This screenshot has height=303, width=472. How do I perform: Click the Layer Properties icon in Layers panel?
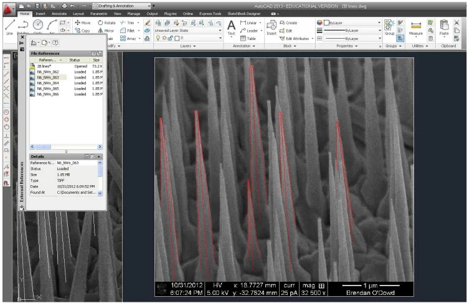[x=158, y=22]
